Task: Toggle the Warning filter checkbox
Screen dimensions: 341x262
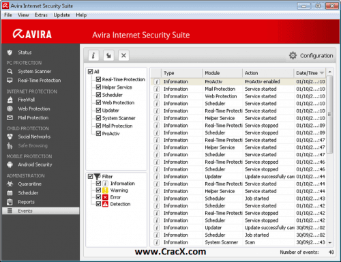Action: coord(98,190)
